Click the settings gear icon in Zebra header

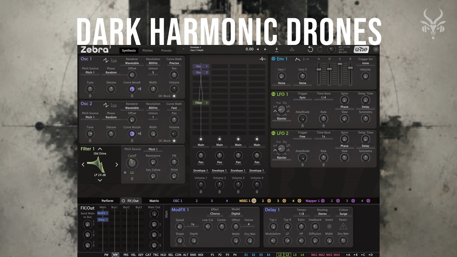tap(376, 49)
